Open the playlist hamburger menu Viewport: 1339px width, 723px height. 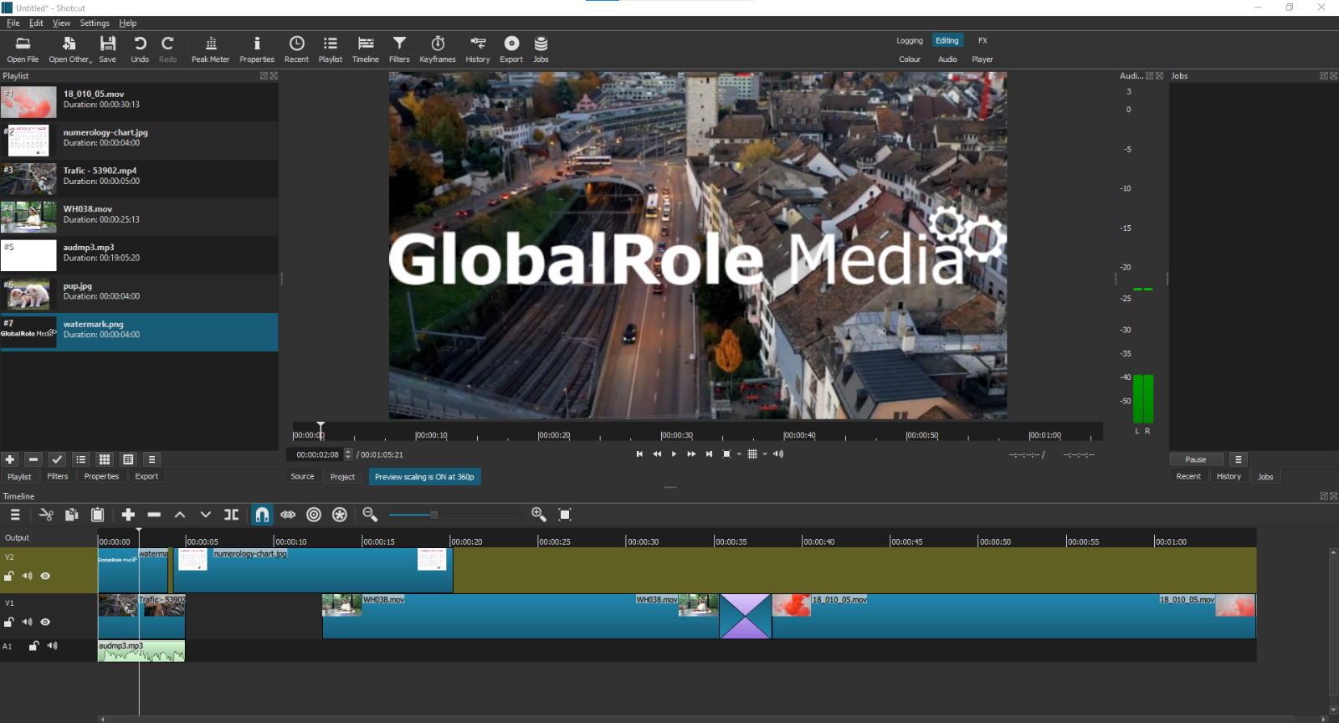[151, 459]
